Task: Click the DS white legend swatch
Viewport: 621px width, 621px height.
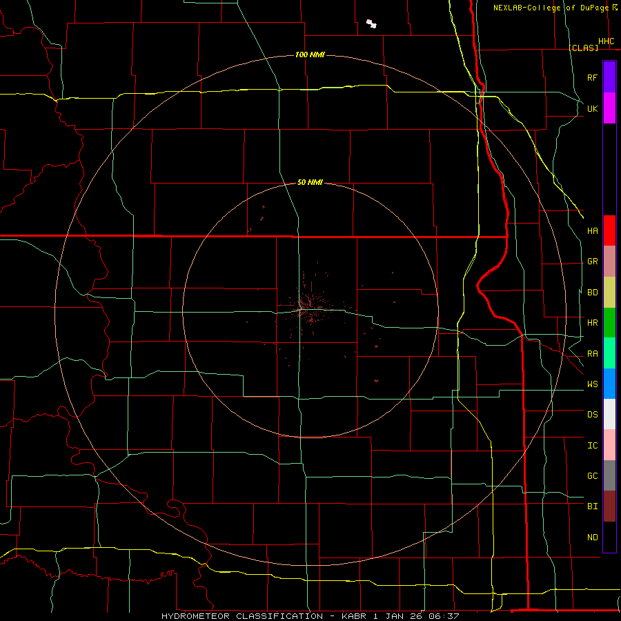Action: point(609,414)
